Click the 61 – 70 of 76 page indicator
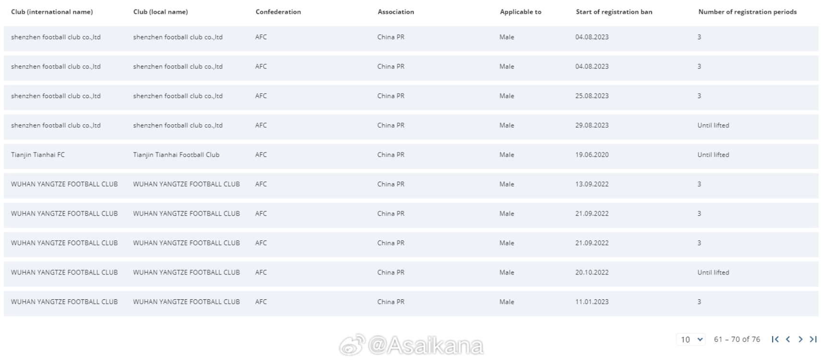Screen dimensions: 822x362 tap(737, 339)
